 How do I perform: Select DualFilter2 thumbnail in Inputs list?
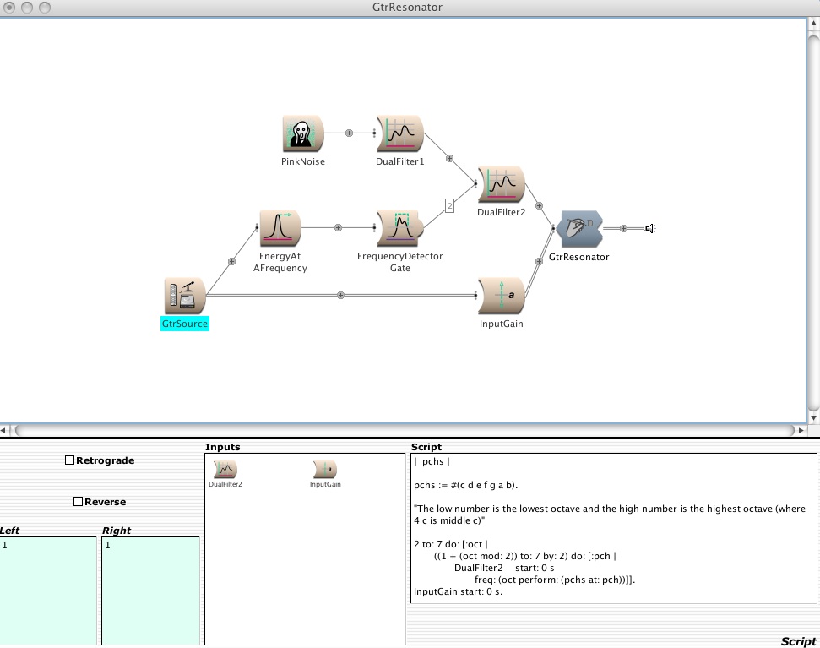coord(225,470)
